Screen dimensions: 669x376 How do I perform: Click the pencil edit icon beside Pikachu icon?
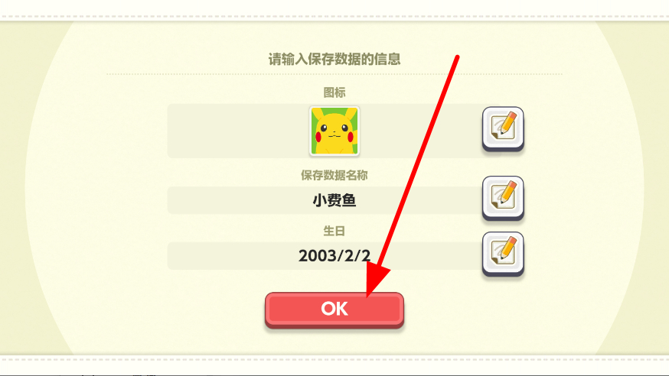(x=503, y=128)
